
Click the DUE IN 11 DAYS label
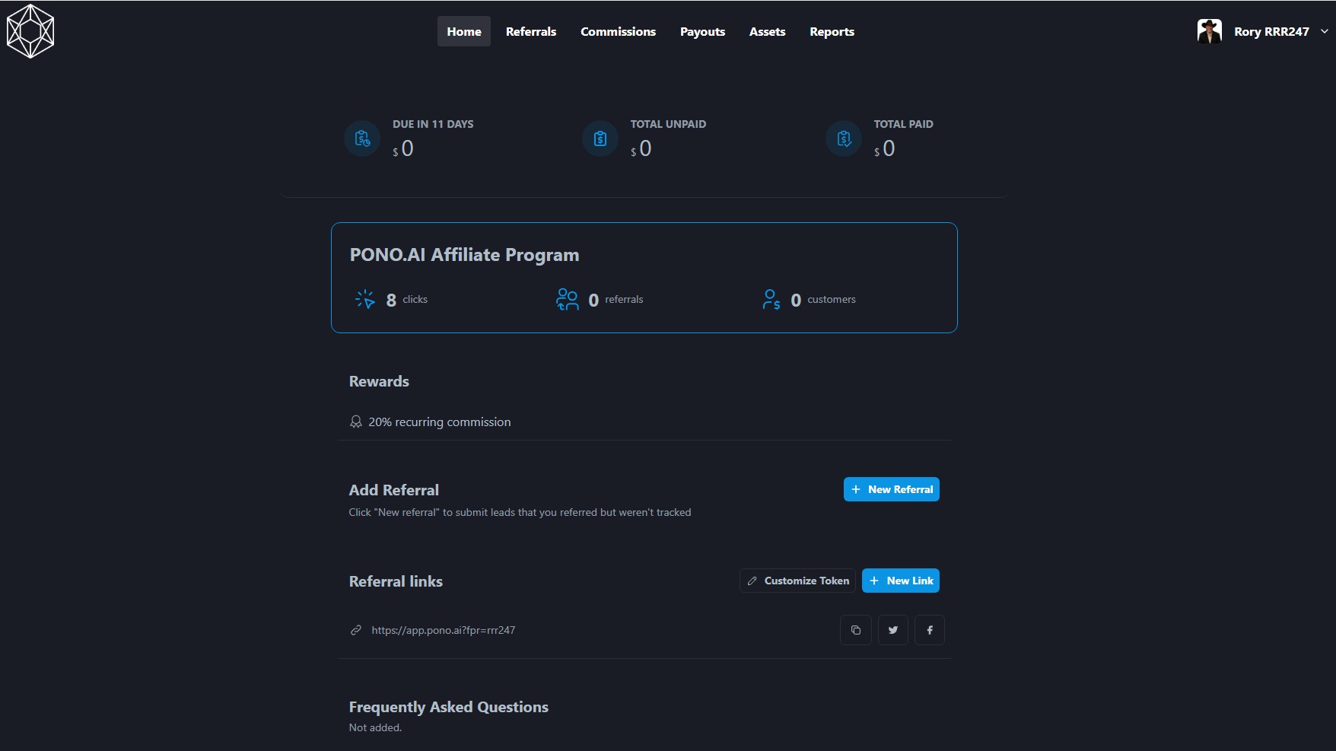point(433,124)
